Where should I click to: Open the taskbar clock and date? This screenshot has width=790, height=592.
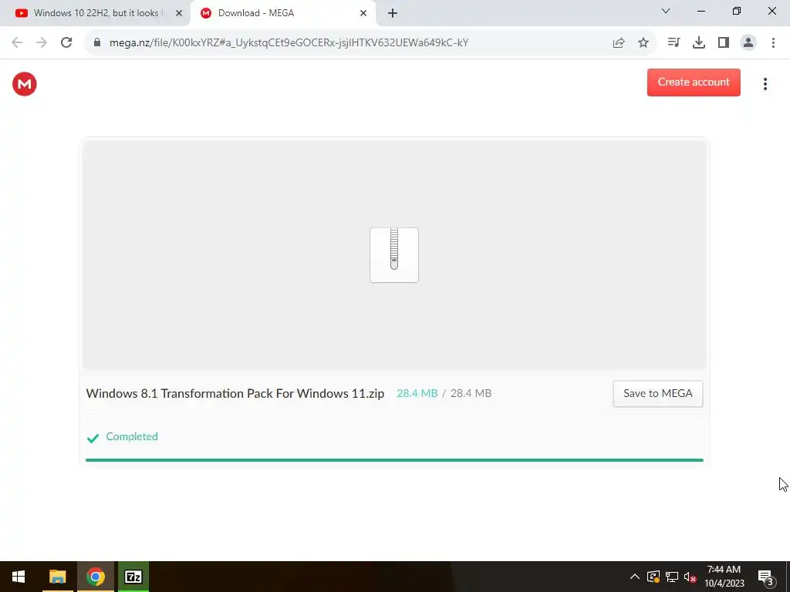724,577
